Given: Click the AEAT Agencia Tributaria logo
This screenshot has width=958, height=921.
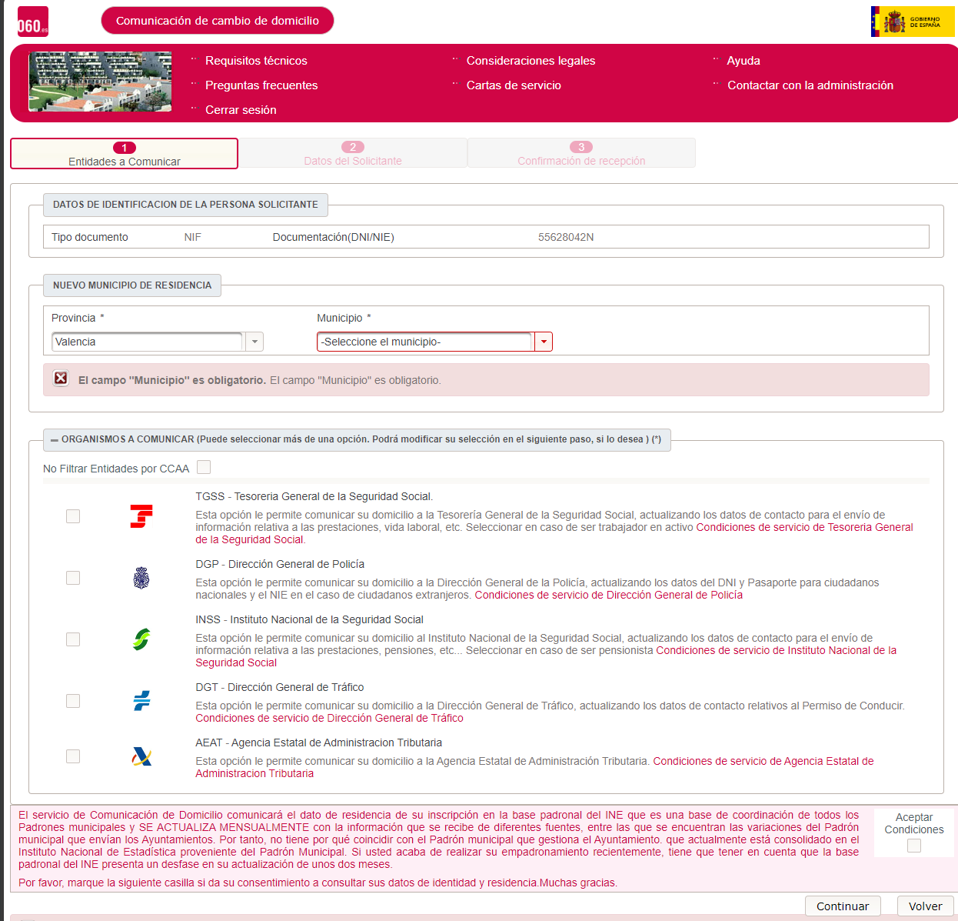Looking at the screenshot, I should coord(141,756).
